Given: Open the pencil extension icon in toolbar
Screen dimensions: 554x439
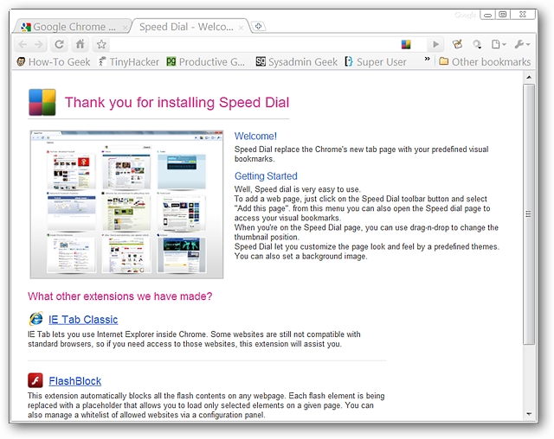Looking at the screenshot, I should (457, 44).
